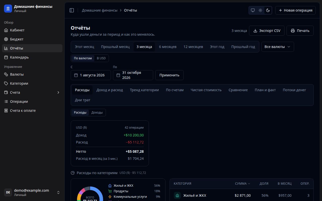Click the Жильё и ЖКХ legend entry
Screen dimensions: 322x201
pyautogui.click(x=134, y=186)
